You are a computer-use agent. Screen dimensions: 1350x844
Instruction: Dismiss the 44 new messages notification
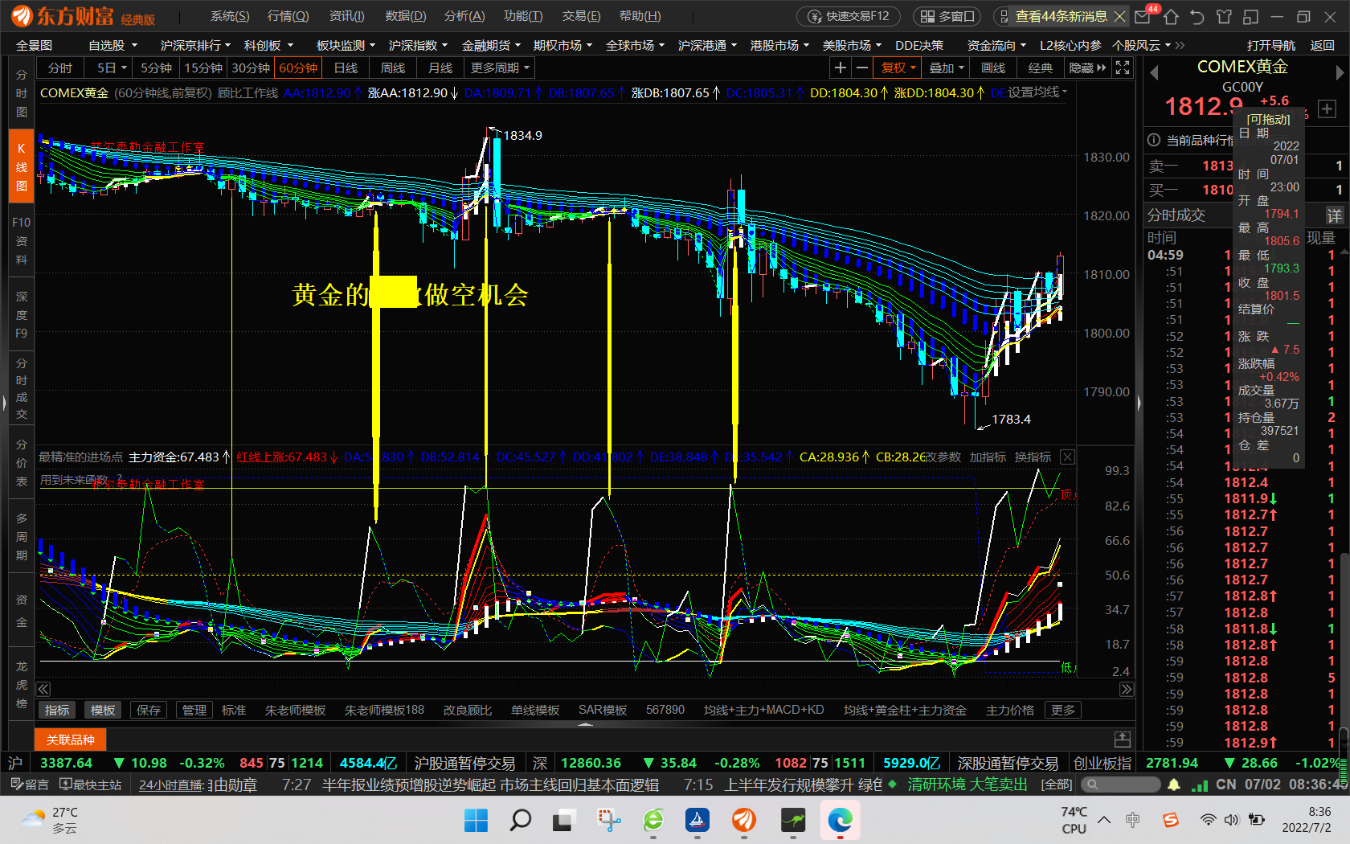[1119, 16]
